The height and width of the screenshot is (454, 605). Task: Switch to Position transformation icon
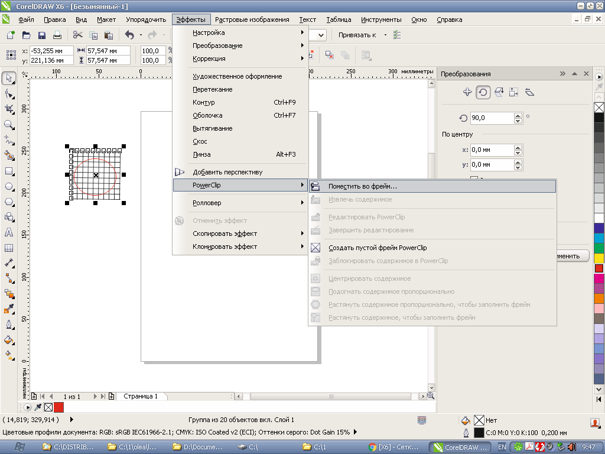pyautogui.click(x=467, y=92)
